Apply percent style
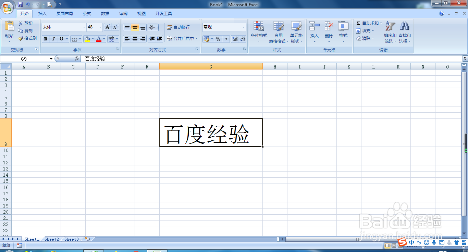Viewport: 468px width, 252px height. 218,39
